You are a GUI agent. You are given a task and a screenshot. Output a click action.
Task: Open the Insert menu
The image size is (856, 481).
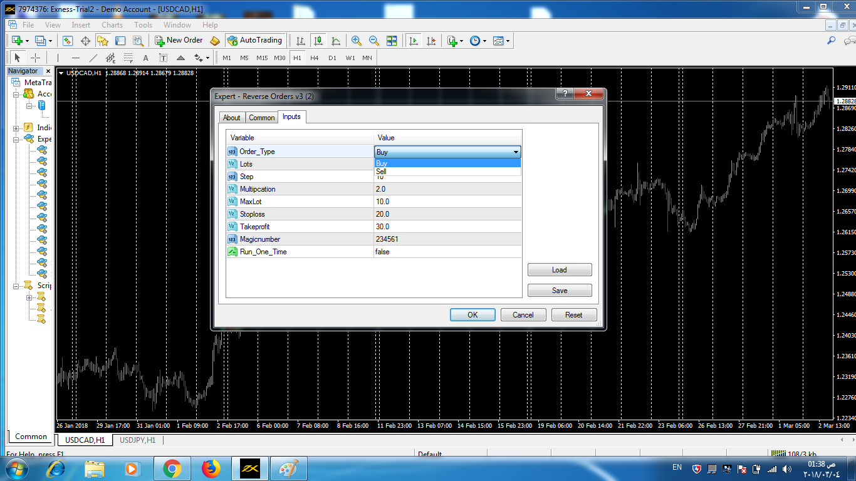pyautogui.click(x=81, y=25)
